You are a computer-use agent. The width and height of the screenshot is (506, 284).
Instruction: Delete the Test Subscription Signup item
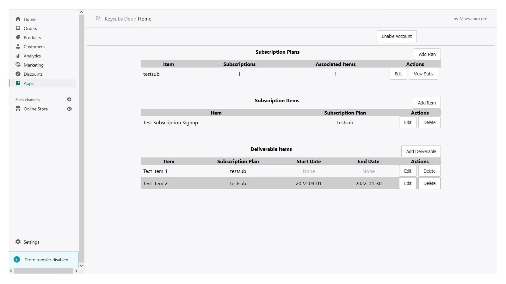(x=429, y=122)
